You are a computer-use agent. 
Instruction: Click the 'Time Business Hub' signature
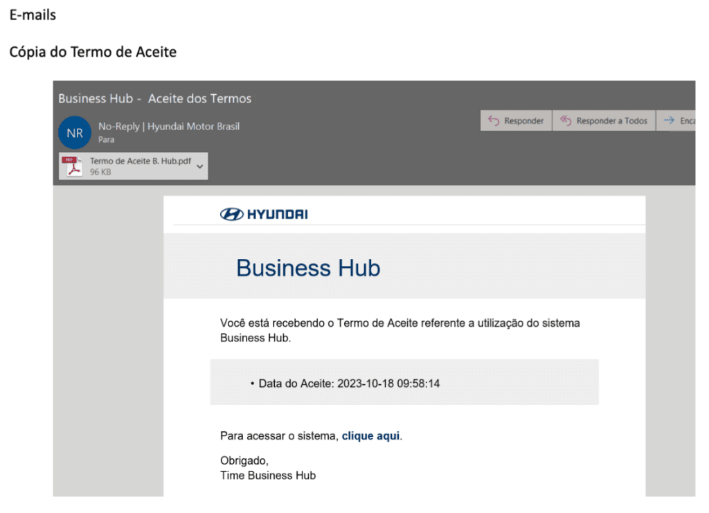click(268, 476)
